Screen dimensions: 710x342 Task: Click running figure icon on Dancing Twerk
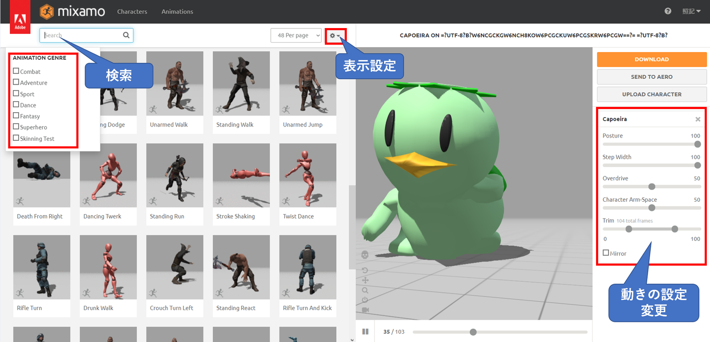pos(86,201)
